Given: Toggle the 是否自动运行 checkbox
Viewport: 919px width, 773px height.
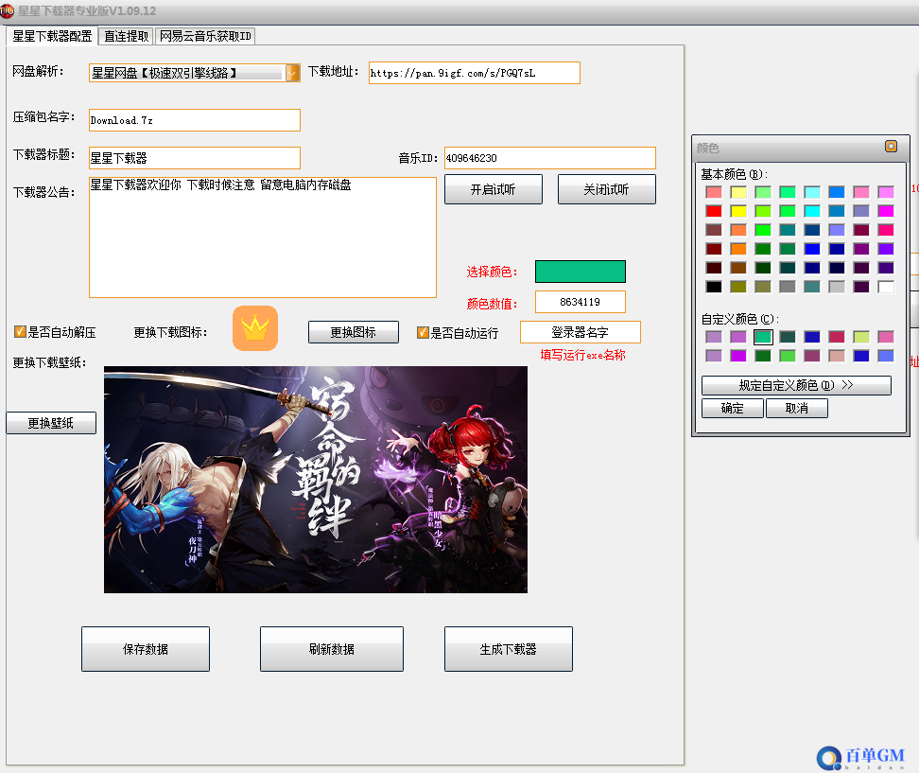Looking at the screenshot, I should coord(423,332).
